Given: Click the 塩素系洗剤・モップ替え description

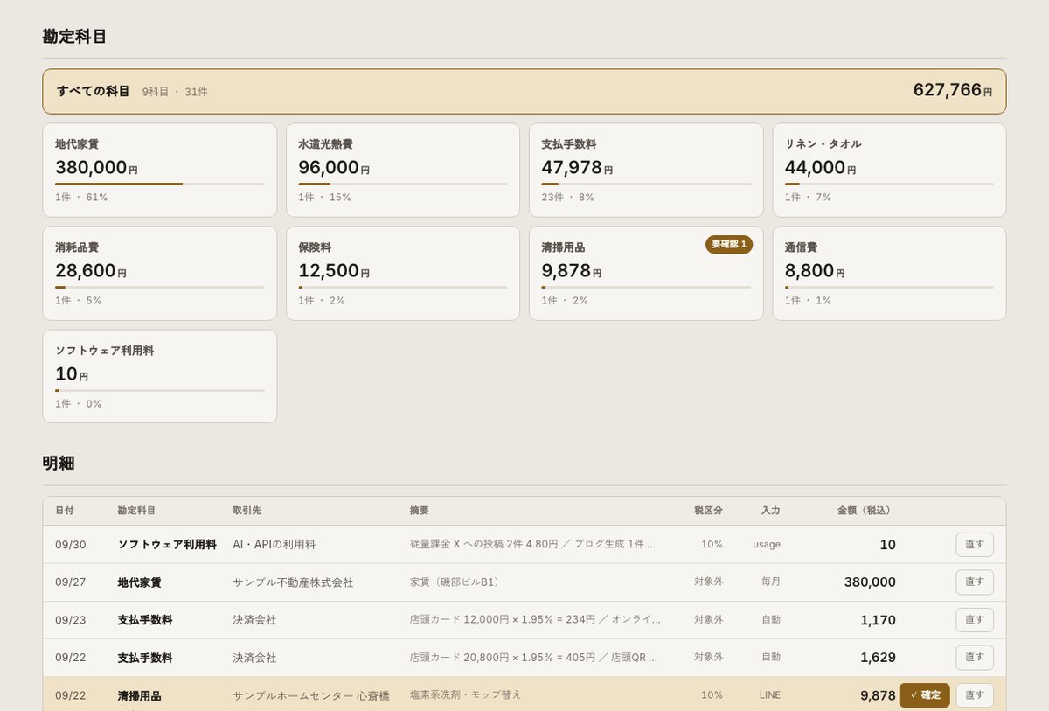Looking at the screenshot, I should (x=466, y=694).
